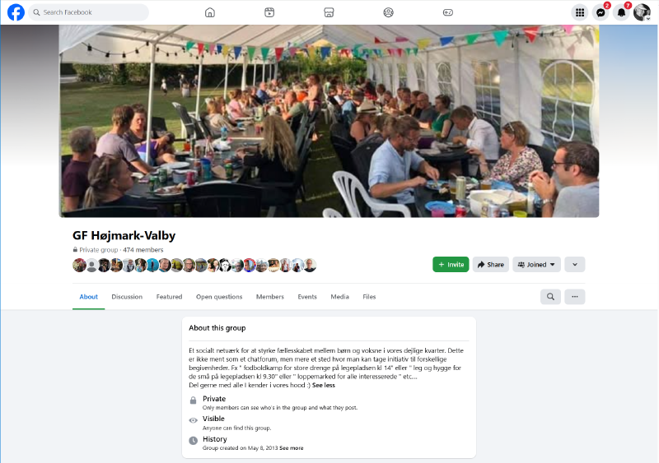659x463 pixels.
Task: Open the three-dots more options button
Action: 575,297
